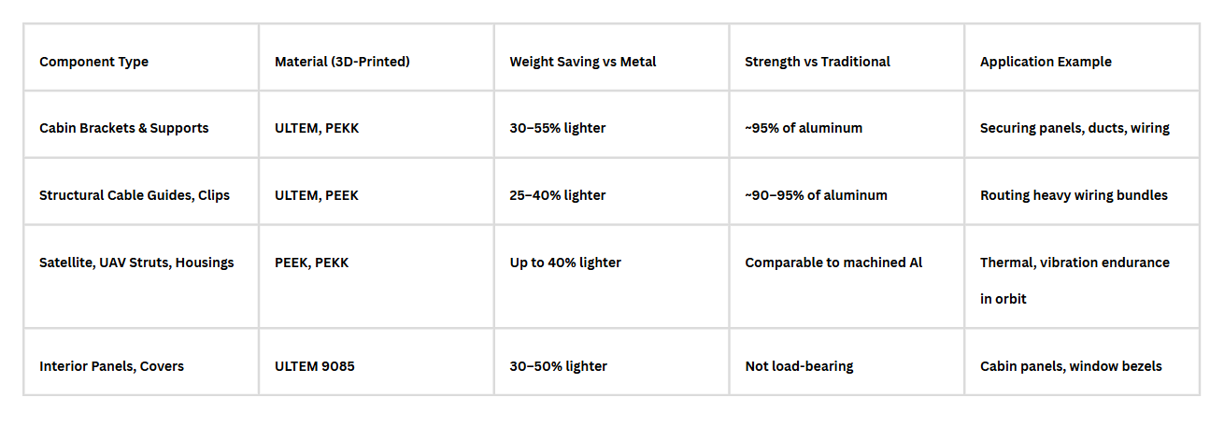The width and height of the screenshot is (1224, 426).
Task: Select Cabin panels, window bezels cell
Action: [x=1083, y=362]
